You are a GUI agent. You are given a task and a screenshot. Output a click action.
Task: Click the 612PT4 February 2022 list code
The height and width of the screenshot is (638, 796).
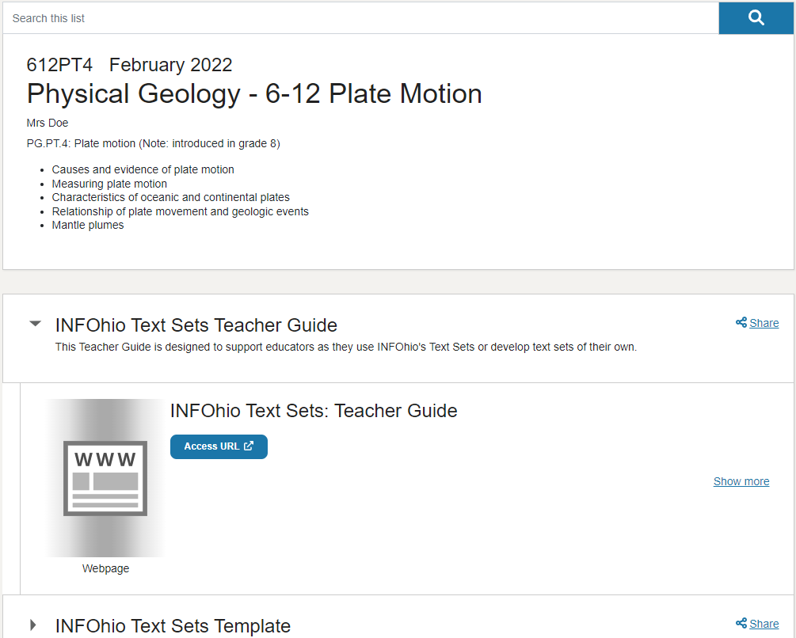[x=129, y=65]
